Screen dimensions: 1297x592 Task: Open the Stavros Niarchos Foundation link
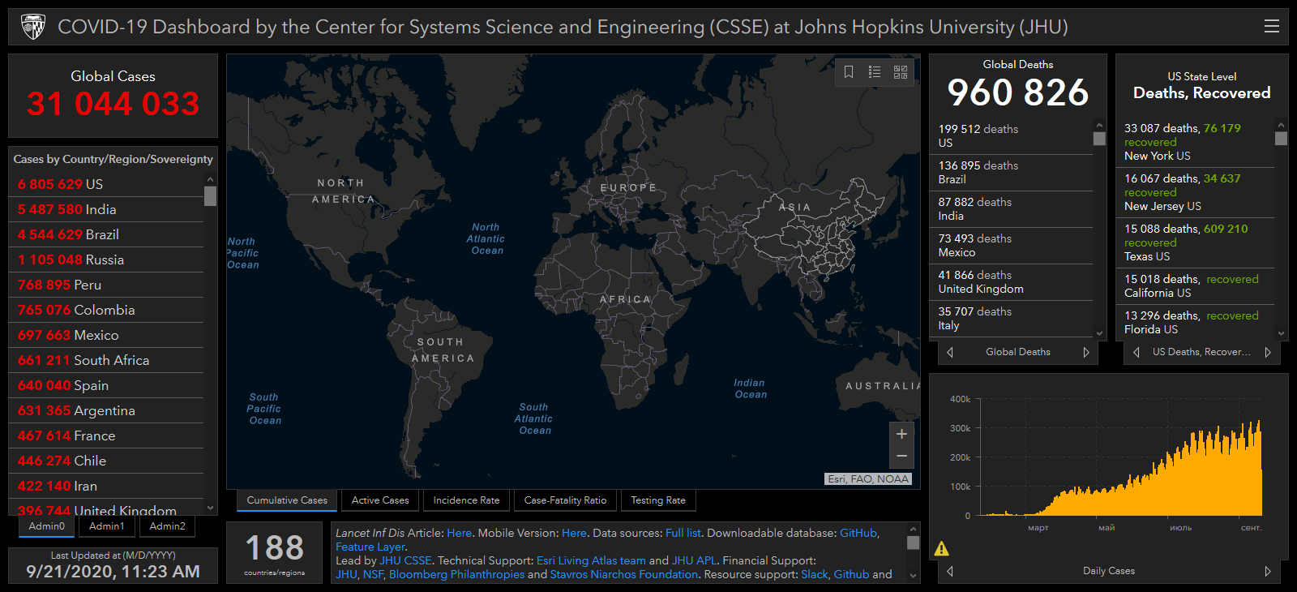pyautogui.click(x=624, y=574)
